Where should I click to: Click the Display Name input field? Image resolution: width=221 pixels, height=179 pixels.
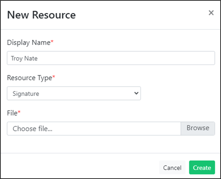click(111, 58)
